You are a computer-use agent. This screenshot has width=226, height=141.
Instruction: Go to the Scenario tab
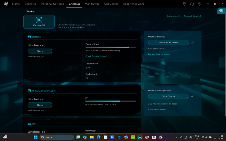30,4
